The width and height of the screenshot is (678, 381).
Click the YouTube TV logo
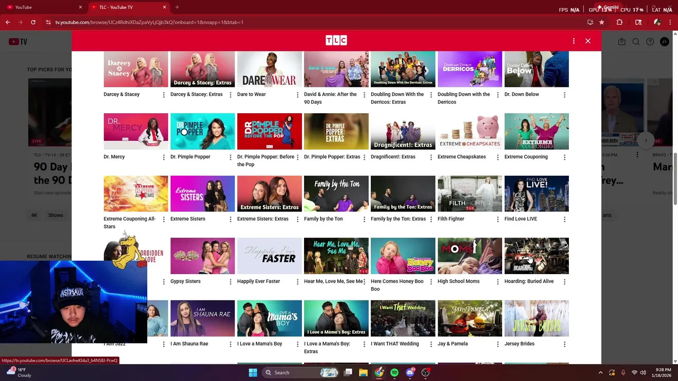click(x=17, y=42)
